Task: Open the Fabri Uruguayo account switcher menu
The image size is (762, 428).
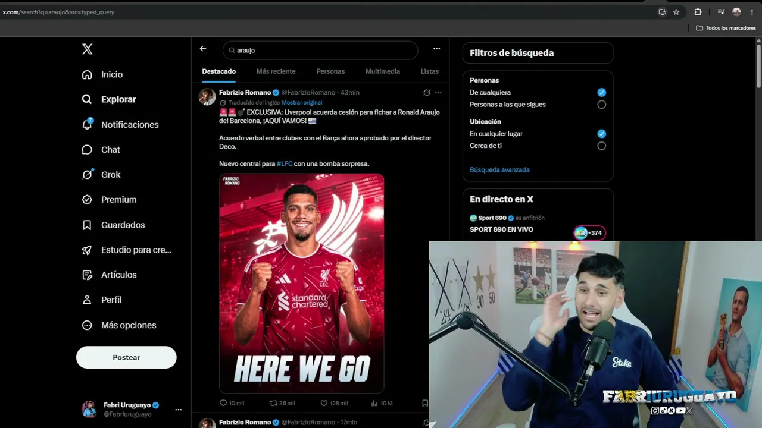Action: [x=132, y=409]
